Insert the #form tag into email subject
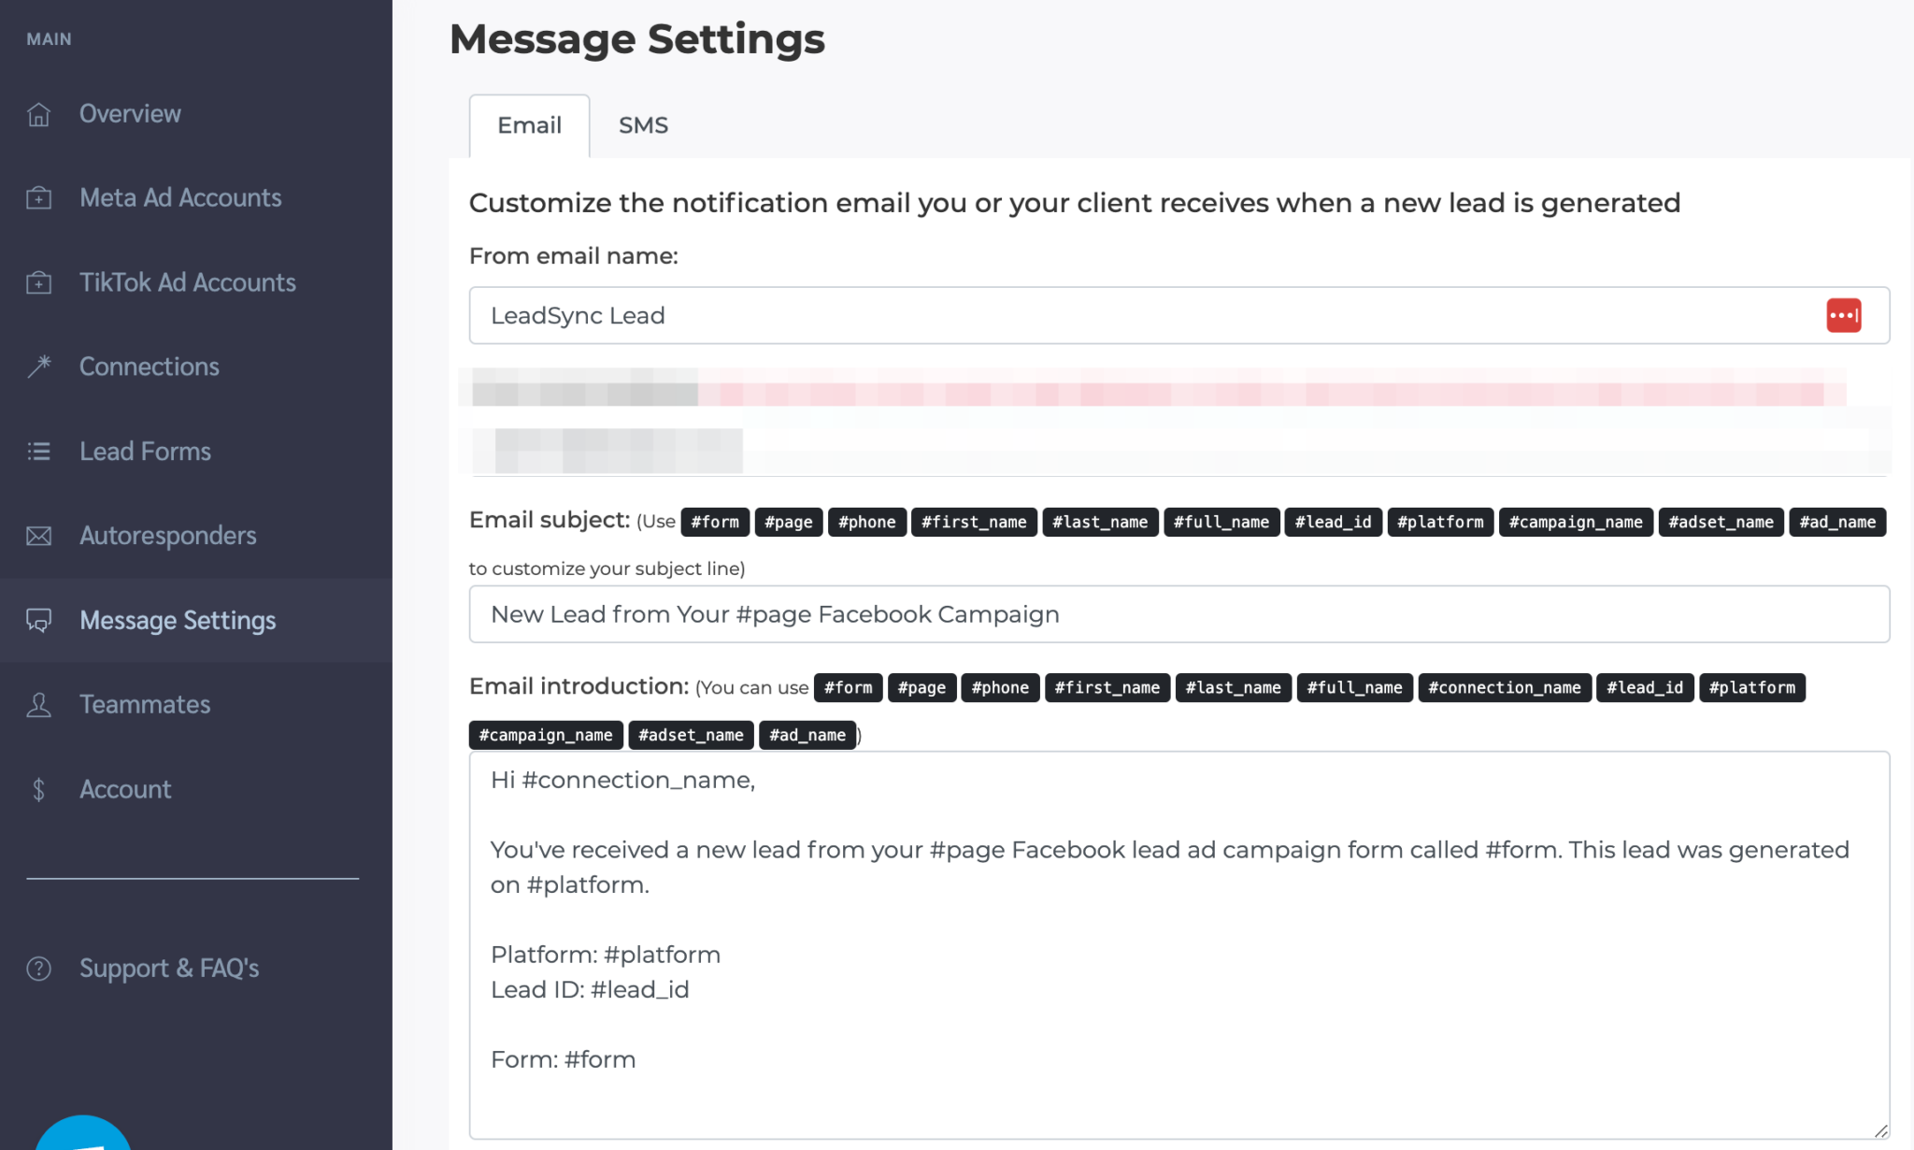1914x1150 pixels. coord(715,522)
